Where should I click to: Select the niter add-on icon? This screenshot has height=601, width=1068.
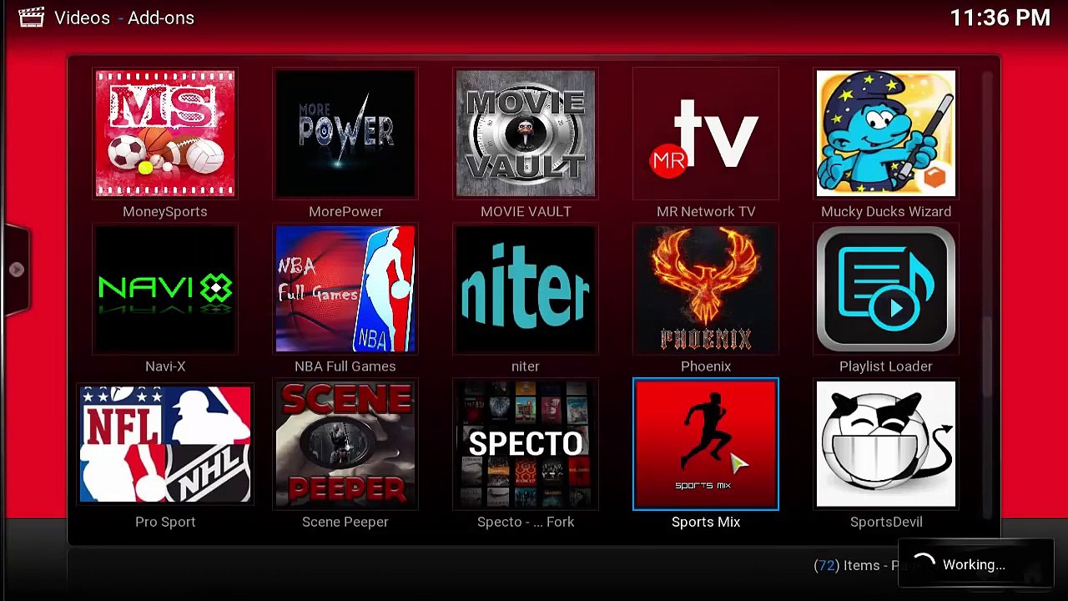(x=526, y=289)
